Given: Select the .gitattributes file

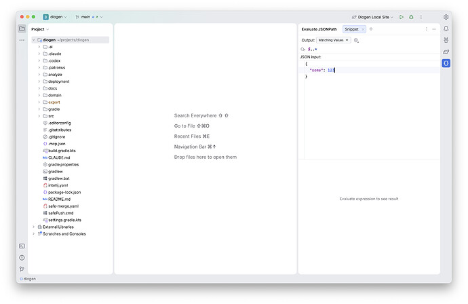Looking at the screenshot, I should [x=60, y=130].
